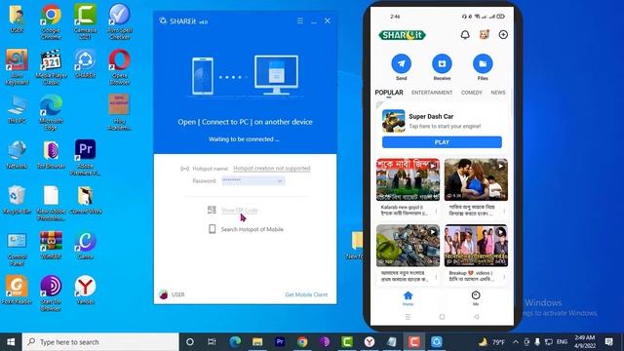This screenshot has width=624, height=351.
Task: Open Get Mobile Client link
Action: (306, 294)
